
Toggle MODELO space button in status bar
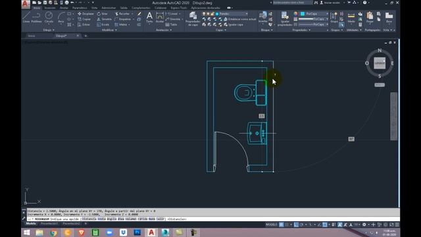271,224
